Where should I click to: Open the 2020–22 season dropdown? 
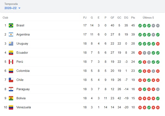click(12, 8)
